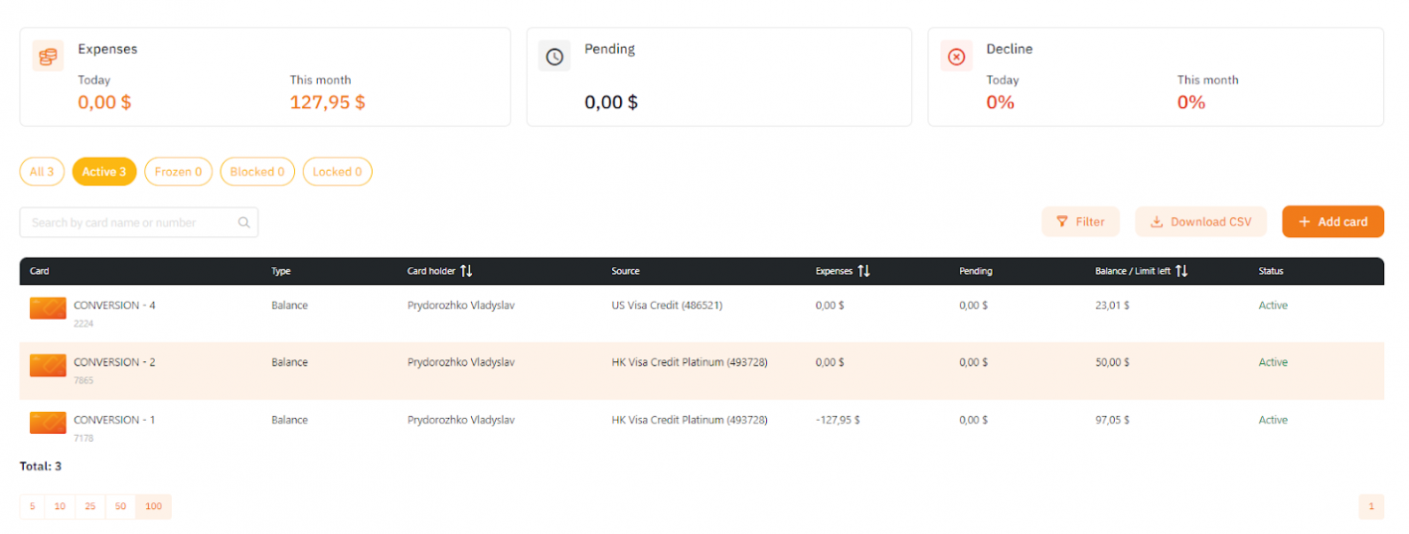Open CONVERSION - 1 card thumbnail
The width and height of the screenshot is (1409, 534).
click(x=48, y=423)
